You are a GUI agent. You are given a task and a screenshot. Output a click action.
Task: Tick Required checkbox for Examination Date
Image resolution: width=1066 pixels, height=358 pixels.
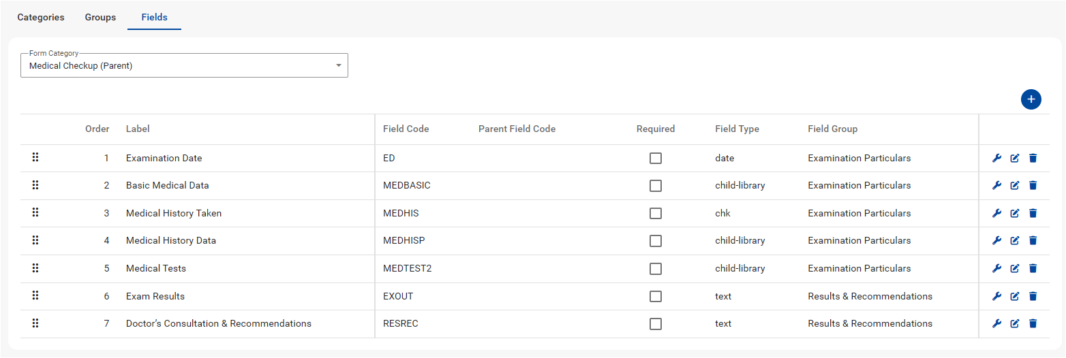click(655, 158)
